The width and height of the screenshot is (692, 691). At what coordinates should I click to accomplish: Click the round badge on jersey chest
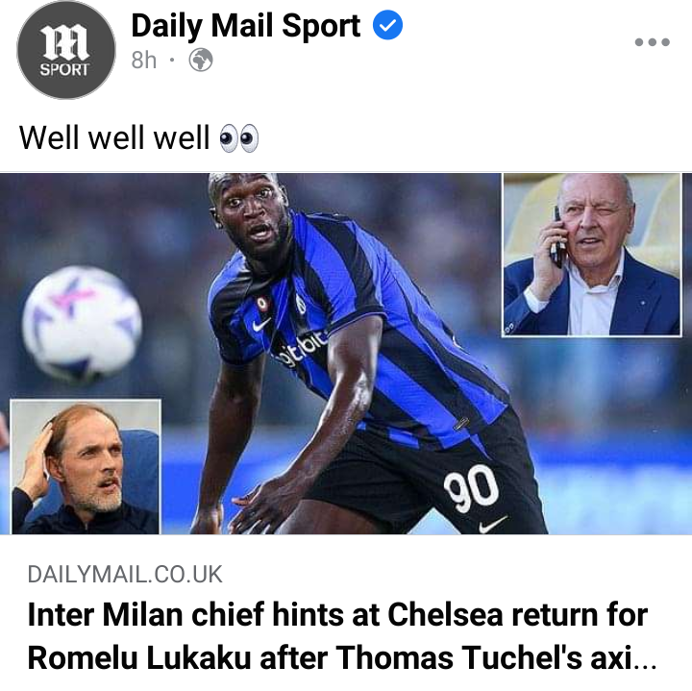(x=262, y=304)
